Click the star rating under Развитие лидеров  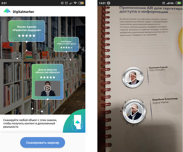coord(27,36)
